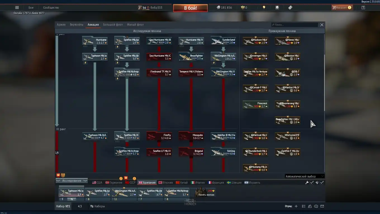Select the Stirling bomber card
The width and height of the screenshot is (380, 214).
(x=224, y=152)
